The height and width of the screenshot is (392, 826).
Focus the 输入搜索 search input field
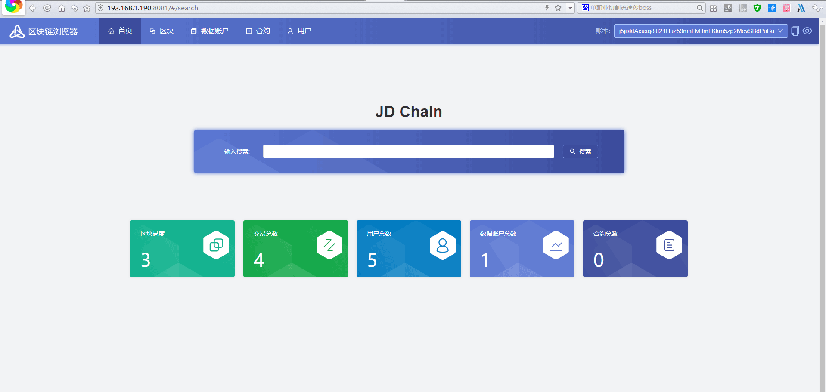tap(408, 151)
